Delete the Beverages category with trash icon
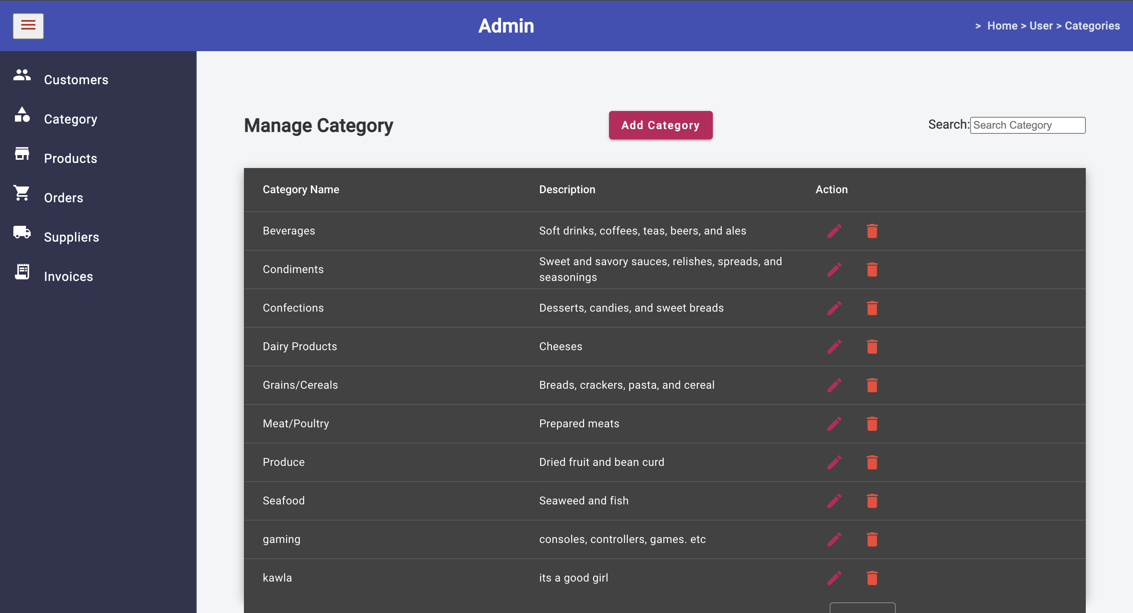The width and height of the screenshot is (1133, 613). [872, 231]
